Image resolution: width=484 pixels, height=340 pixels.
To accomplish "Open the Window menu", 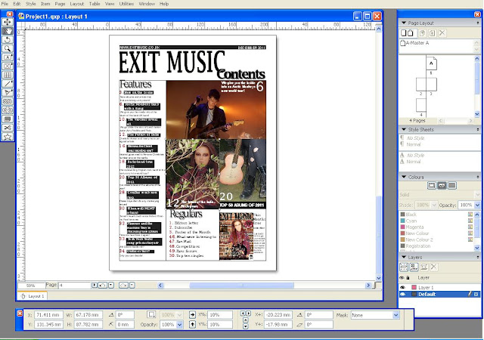I will [x=147, y=4].
